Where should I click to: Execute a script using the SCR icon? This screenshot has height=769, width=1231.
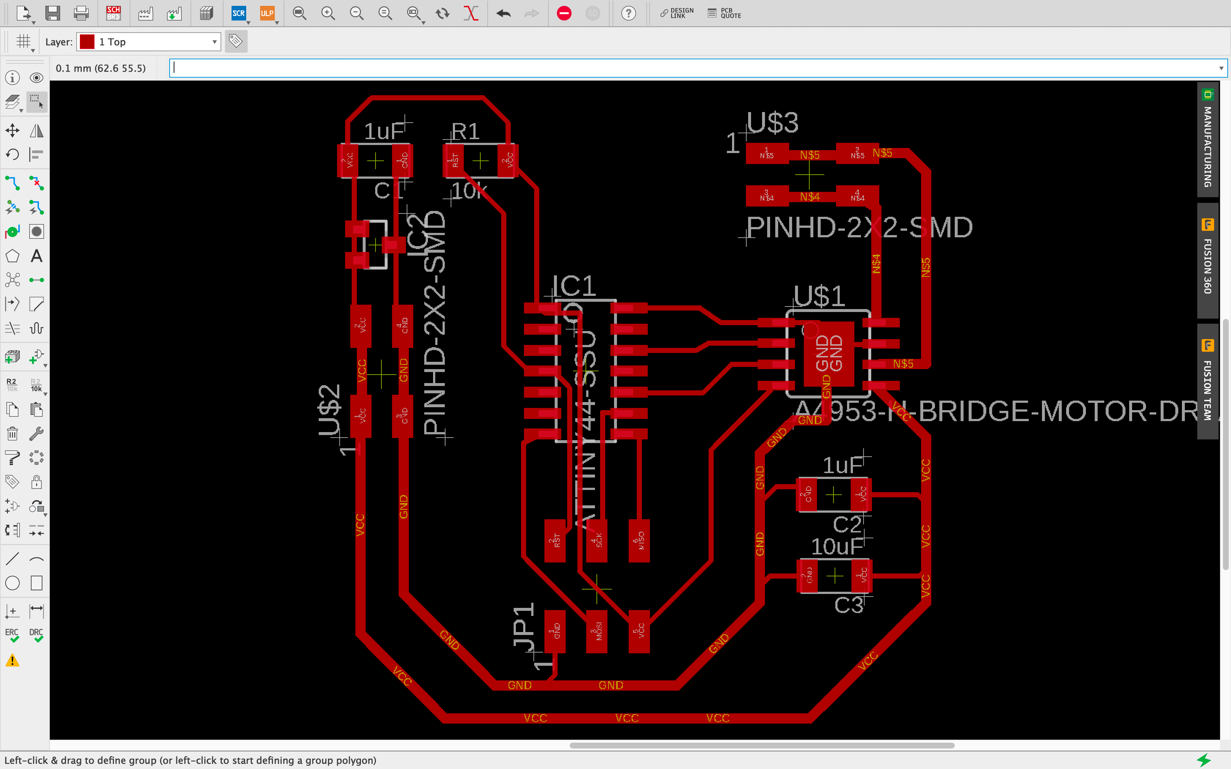(x=238, y=14)
